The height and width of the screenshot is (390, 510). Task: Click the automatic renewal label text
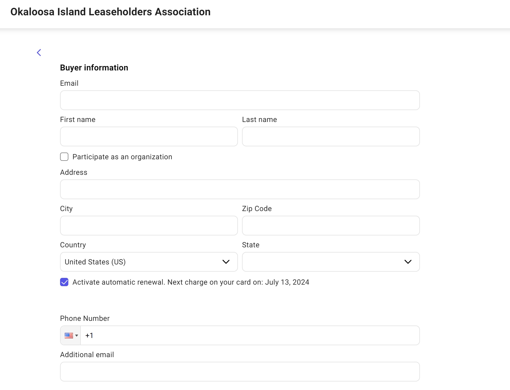tap(191, 282)
